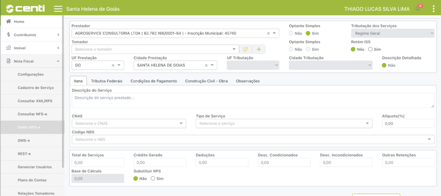The width and height of the screenshot is (441, 196).
Task: Select Sim for Substituir RPS
Action: click(153, 178)
